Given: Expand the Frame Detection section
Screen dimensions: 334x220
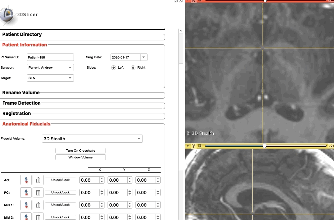Looking at the screenshot, I should 21,103.
